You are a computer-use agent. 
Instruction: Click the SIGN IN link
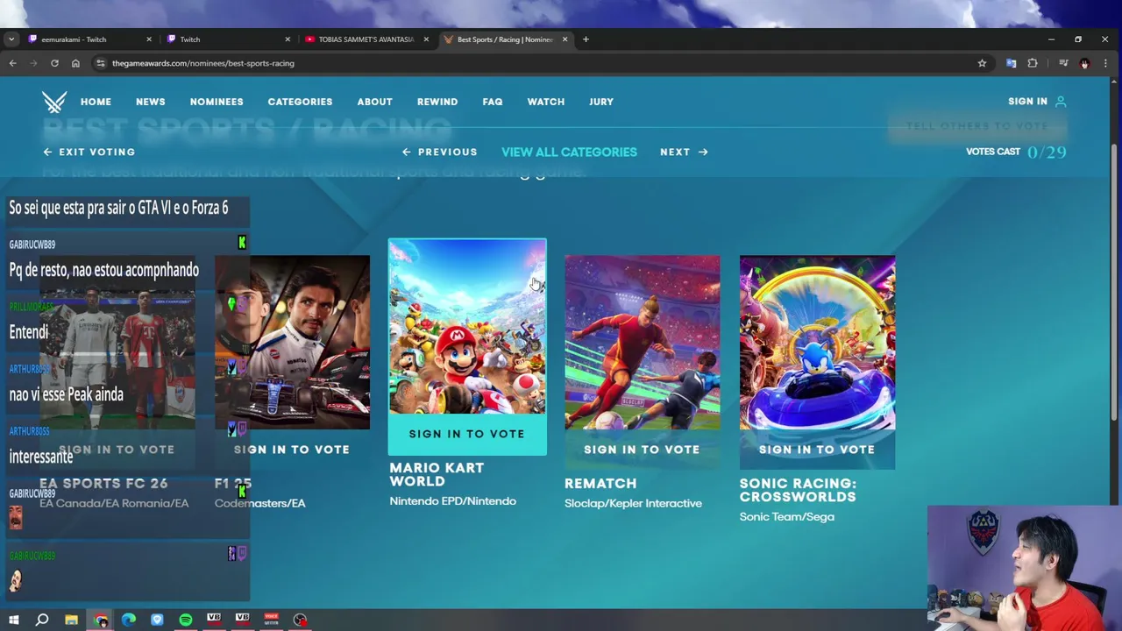pos(1027,102)
